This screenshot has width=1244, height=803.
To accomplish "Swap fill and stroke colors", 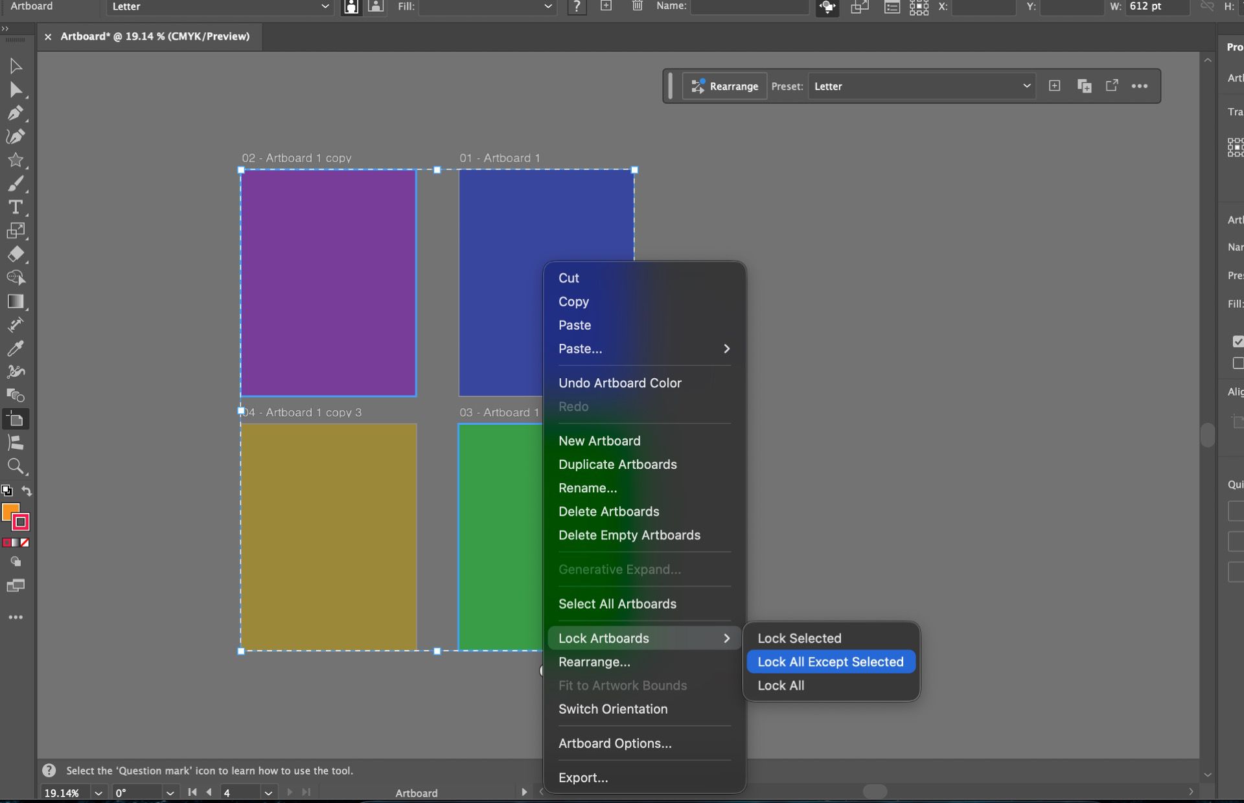I will coord(27,491).
